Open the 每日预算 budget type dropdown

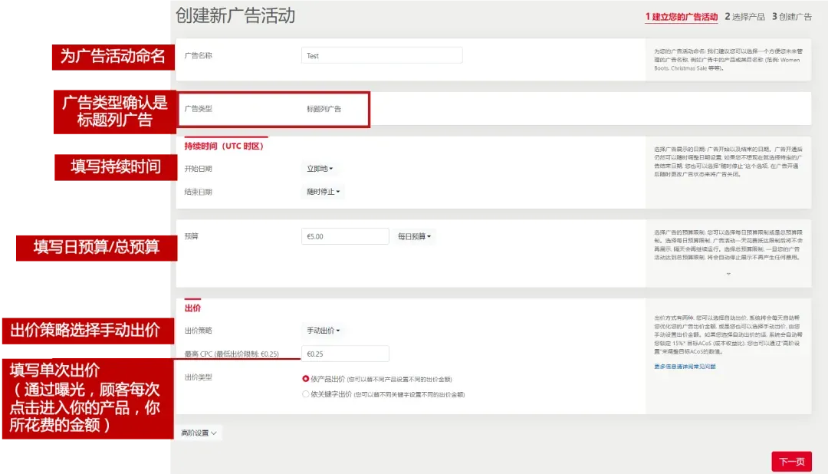[414, 236]
